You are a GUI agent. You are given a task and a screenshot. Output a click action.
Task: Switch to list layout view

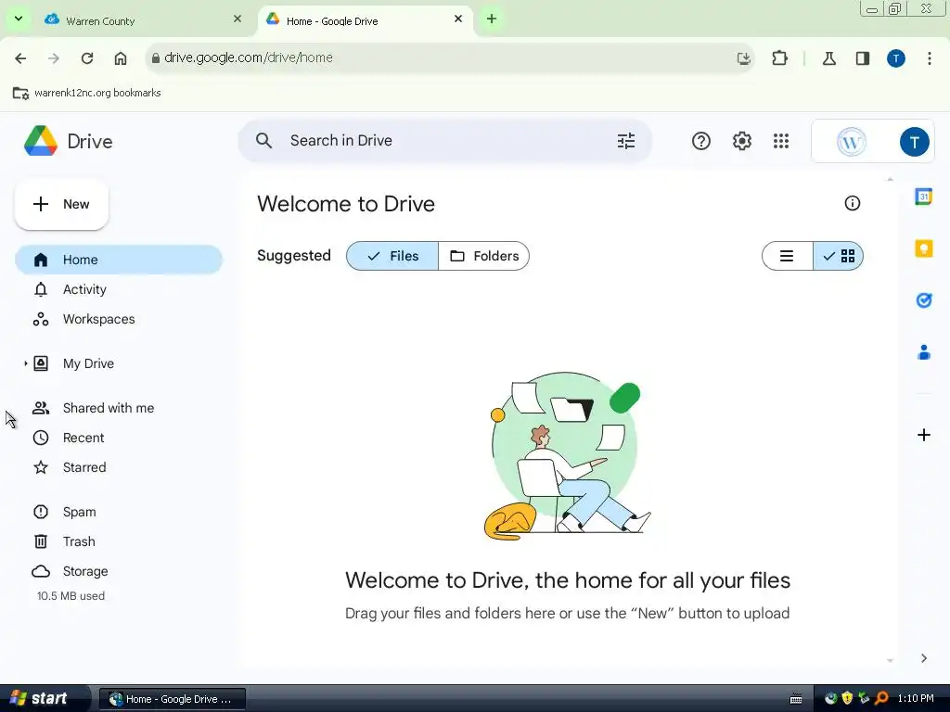point(787,256)
